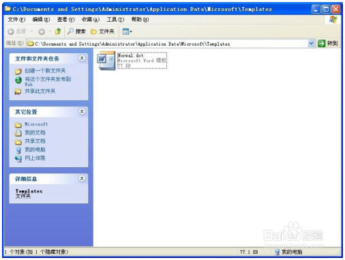Screen dimensions: 345x260
Task: Open the Search (搜索) toolbar tool
Action: [x=76, y=31]
